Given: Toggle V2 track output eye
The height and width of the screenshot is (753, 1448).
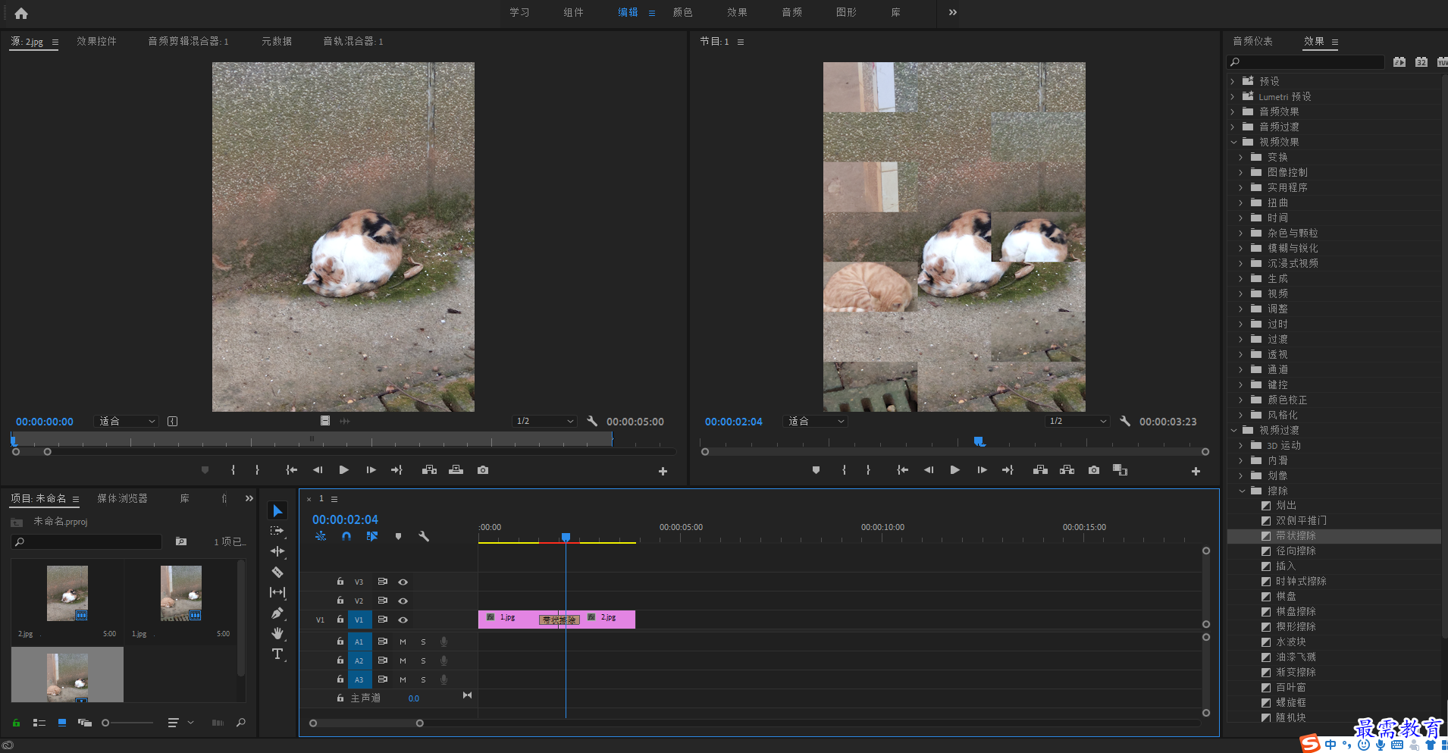Looking at the screenshot, I should click(x=403, y=601).
